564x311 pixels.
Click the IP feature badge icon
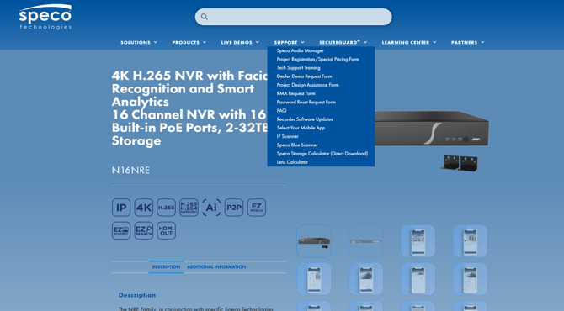pos(121,208)
